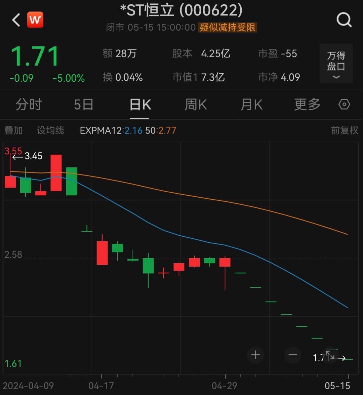
Task: Tap the 换 0.04% turnover rate
Action: click(123, 77)
